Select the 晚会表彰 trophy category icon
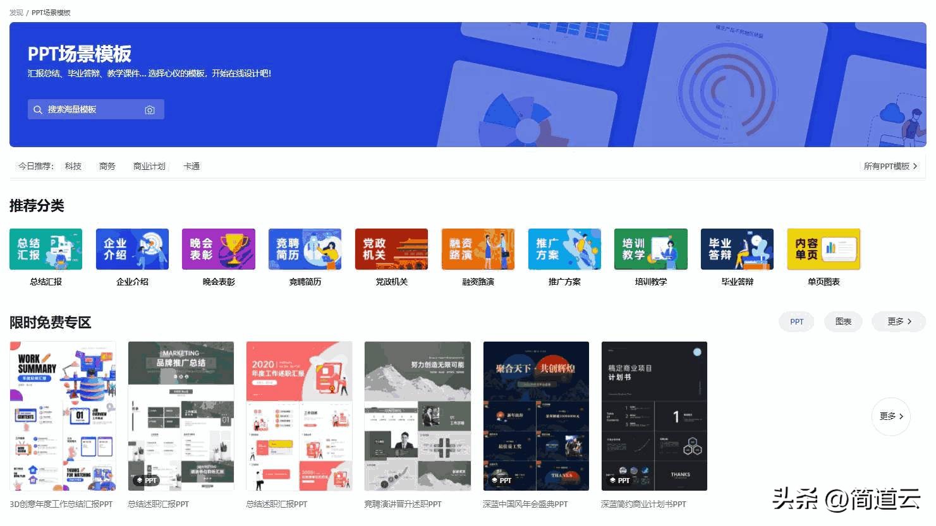 click(x=219, y=249)
